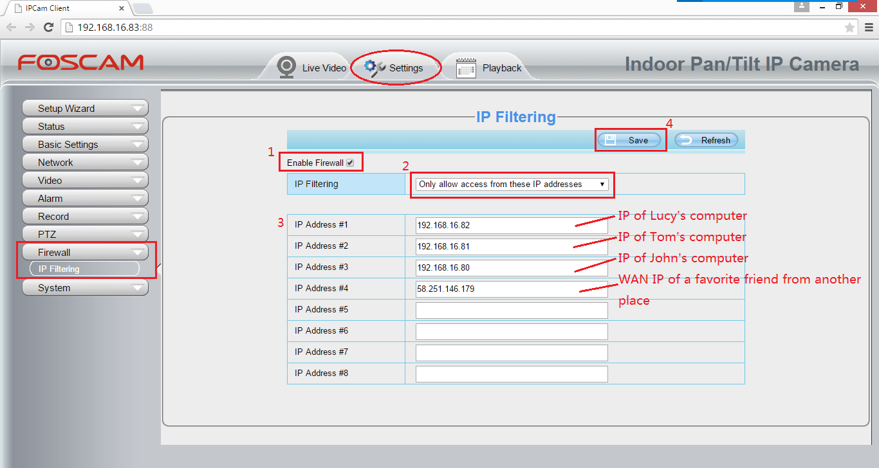
Task: Switch to the IPCam Client browser tab
Action: click(64, 8)
